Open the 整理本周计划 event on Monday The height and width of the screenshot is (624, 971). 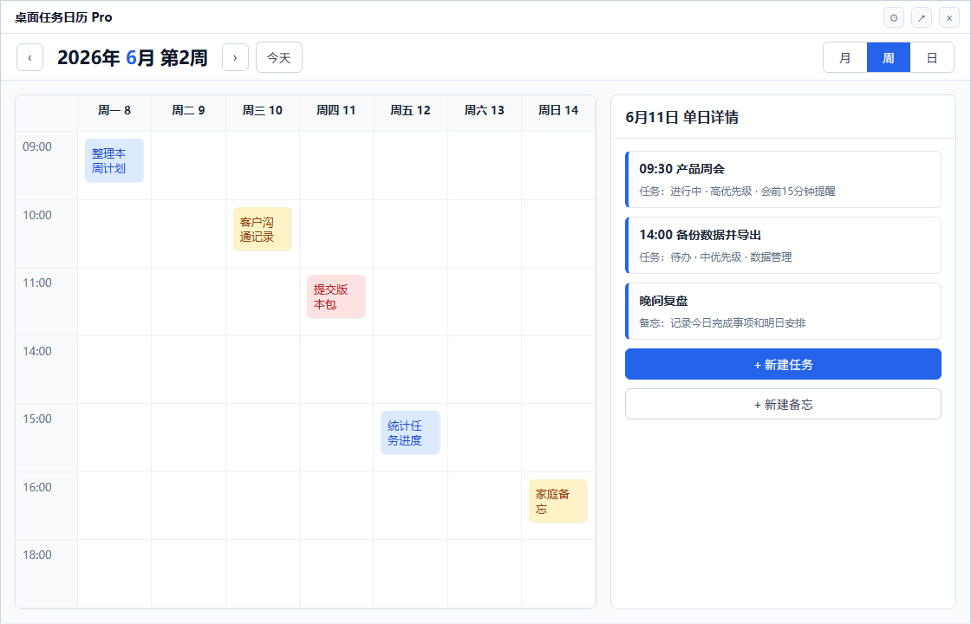click(x=114, y=160)
